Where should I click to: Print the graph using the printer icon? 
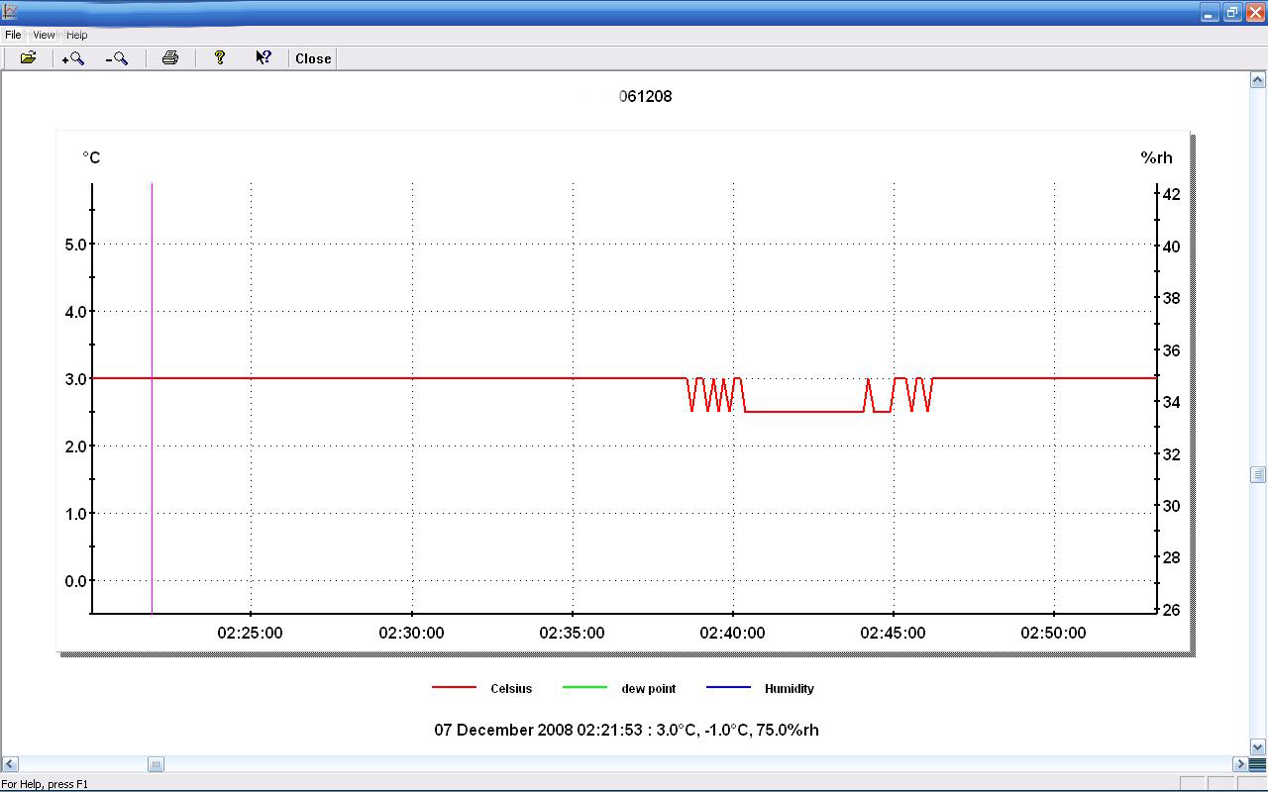click(x=170, y=58)
